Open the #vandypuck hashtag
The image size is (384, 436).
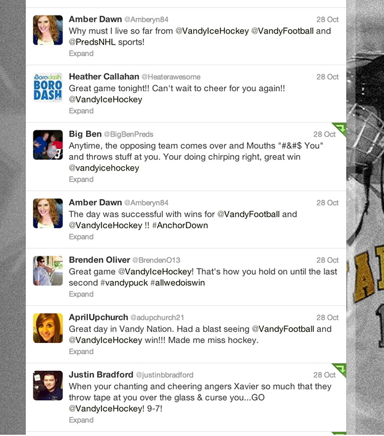point(124,283)
